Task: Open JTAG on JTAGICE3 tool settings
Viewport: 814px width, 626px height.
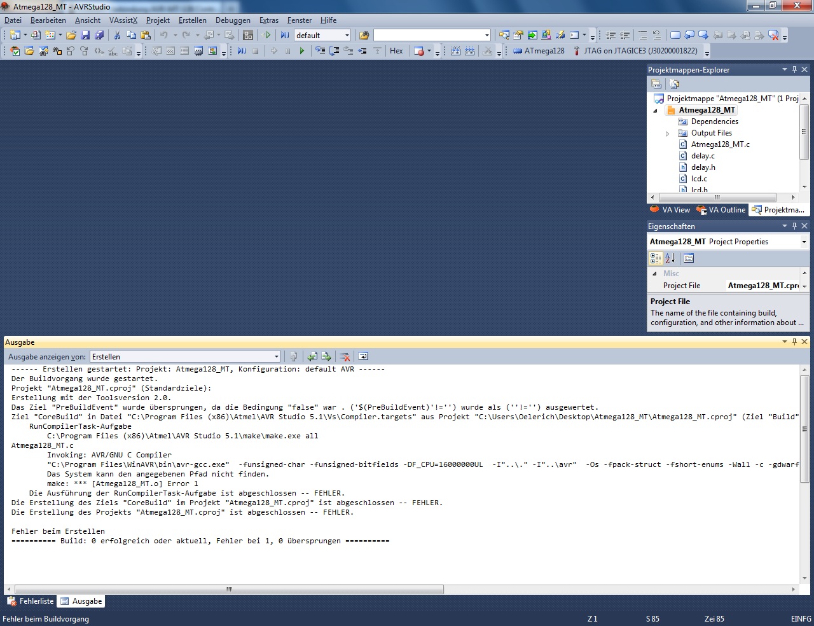Action: [x=635, y=51]
